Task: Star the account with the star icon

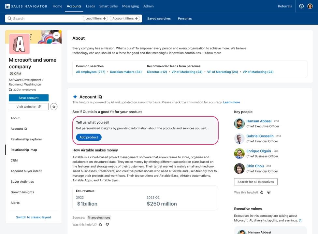Action: (54, 107)
